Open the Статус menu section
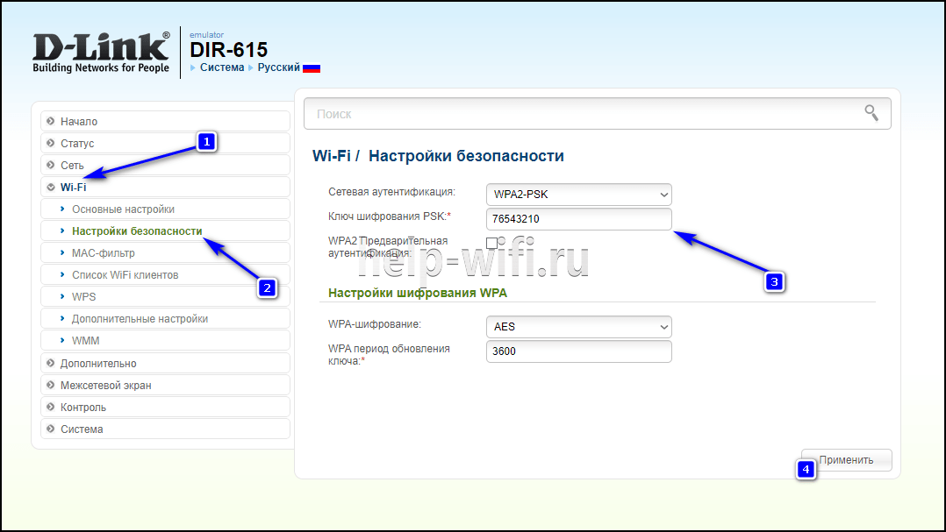The width and height of the screenshot is (946, 532). pos(165,144)
